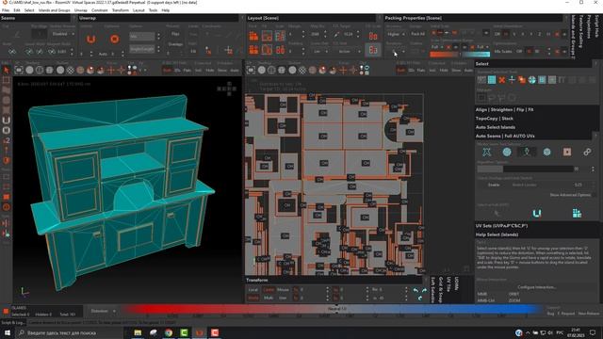Click the hexagon box auto seams icon
Image resolution: width=603 pixels, height=339 pixels.
546,153
